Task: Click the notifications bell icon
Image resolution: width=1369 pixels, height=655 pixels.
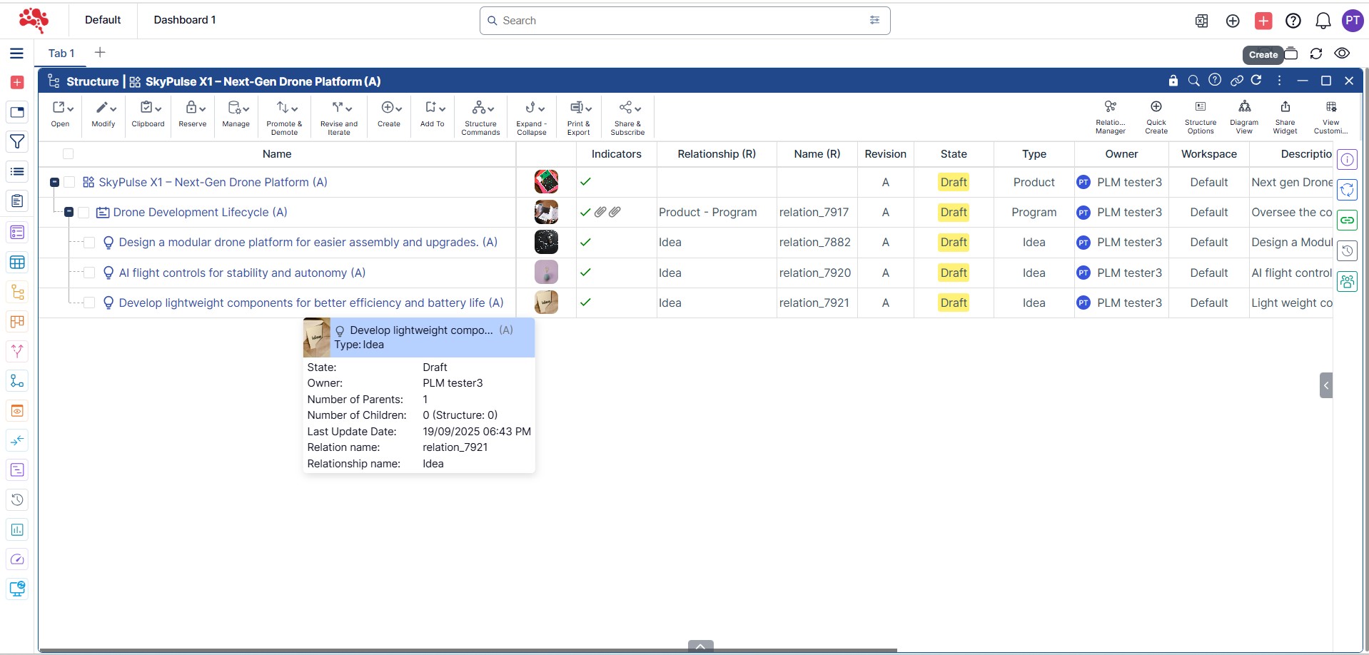Action: [x=1323, y=21]
